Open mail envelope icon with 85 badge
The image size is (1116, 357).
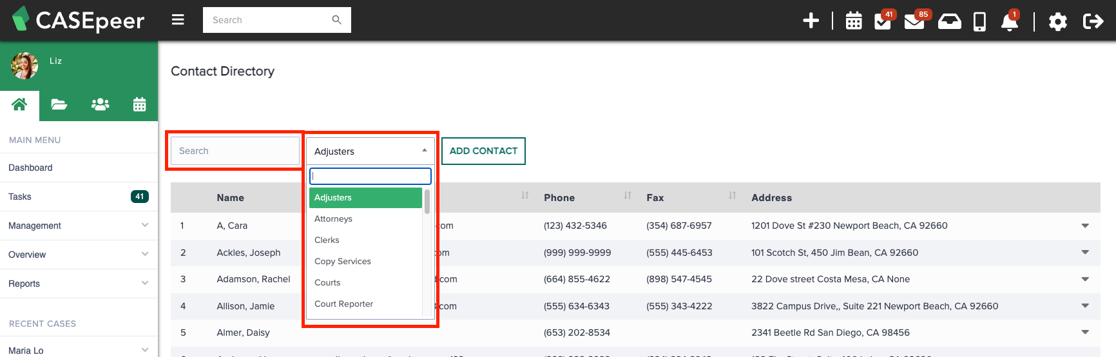point(914,21)
